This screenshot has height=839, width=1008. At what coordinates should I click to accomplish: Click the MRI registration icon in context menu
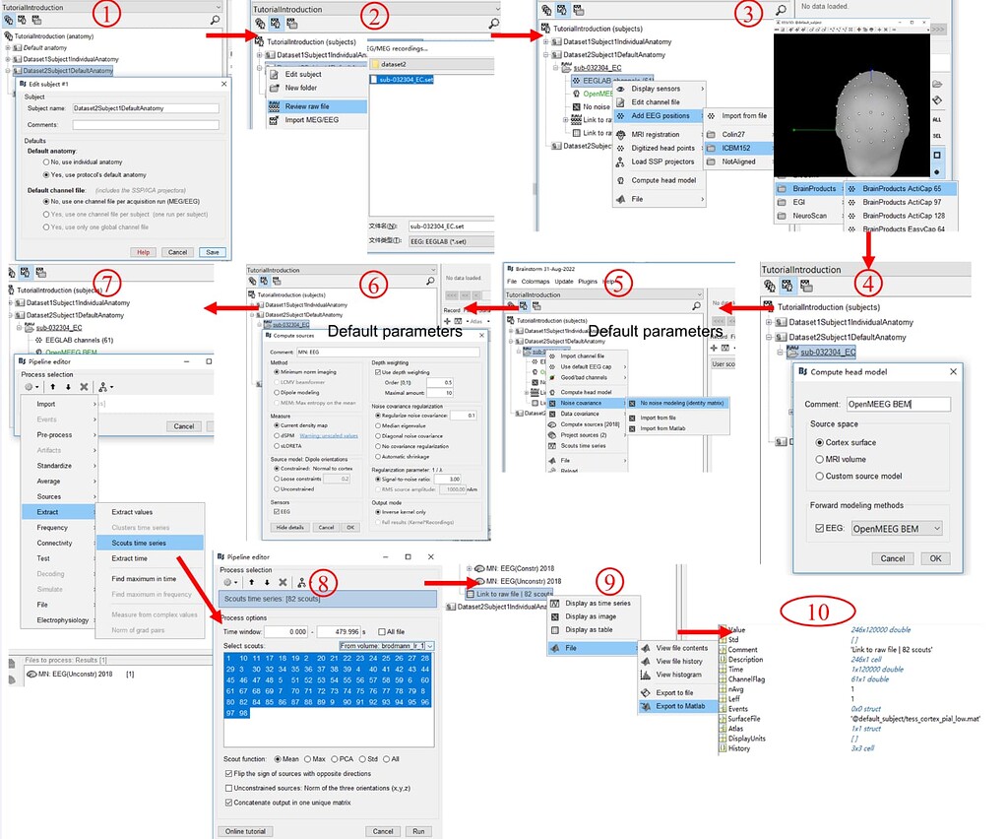(621, 134)
